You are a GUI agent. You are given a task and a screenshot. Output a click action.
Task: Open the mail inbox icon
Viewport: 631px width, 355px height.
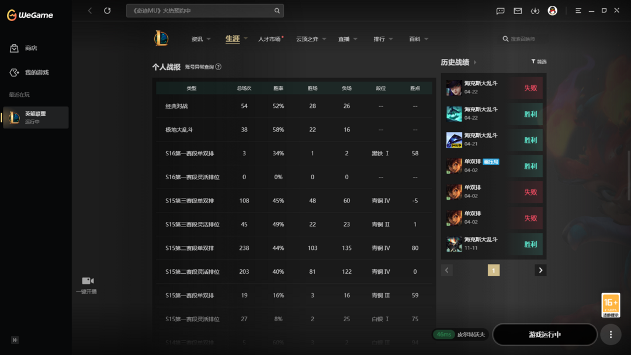pyautogui.click(x=518, y=11)
